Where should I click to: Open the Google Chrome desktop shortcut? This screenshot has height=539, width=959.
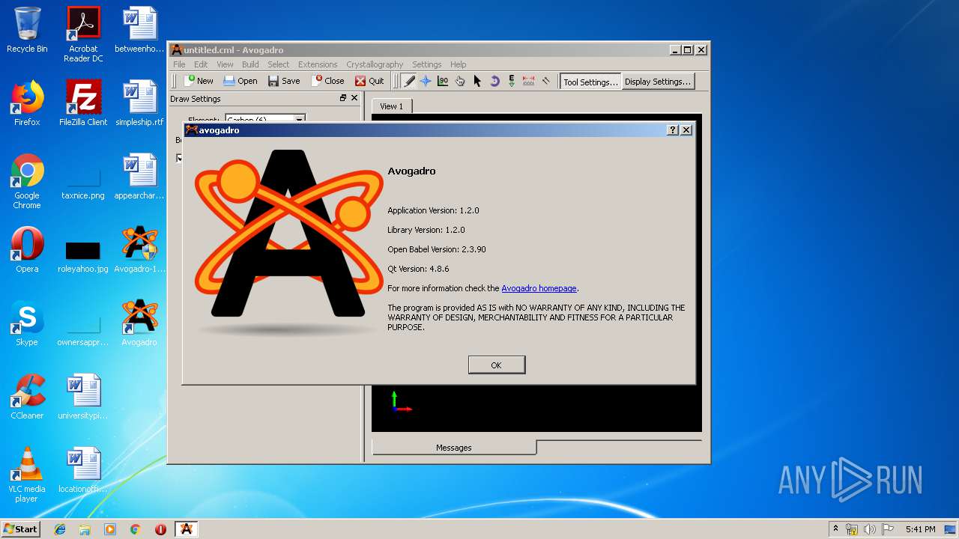tap(27, 182)
